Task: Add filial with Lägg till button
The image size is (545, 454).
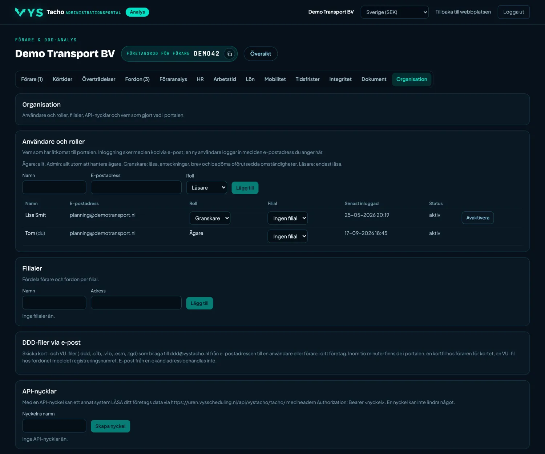Action: [199, 303]
